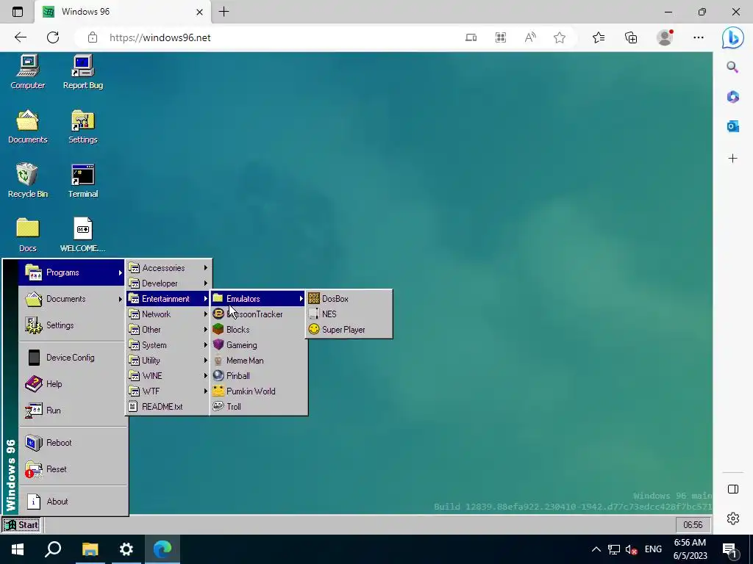Add a new sidebar app with plus
The height and width of the screenshot is (564, 753).
(x=732, y=159)
